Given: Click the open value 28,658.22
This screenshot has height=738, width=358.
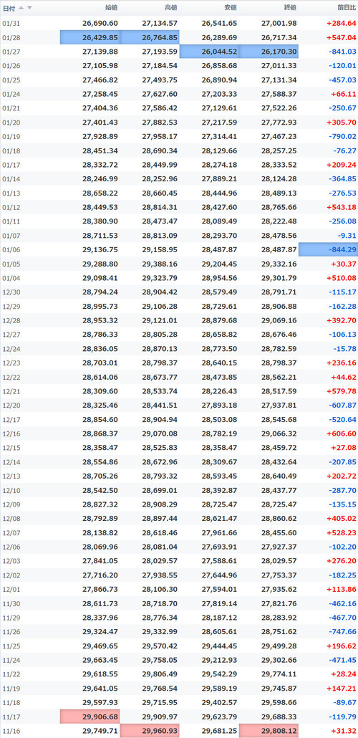Looking at the screenshot, I should (x=100, y=193).
